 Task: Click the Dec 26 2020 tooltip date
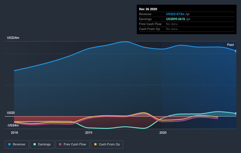[x=148, y=9]
